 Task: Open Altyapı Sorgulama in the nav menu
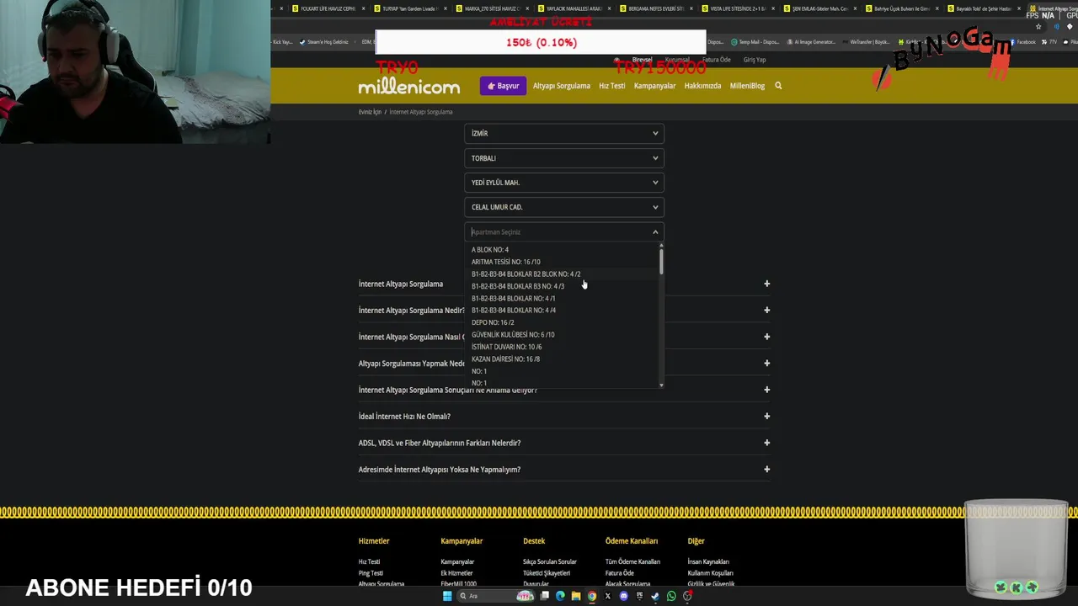562,86
